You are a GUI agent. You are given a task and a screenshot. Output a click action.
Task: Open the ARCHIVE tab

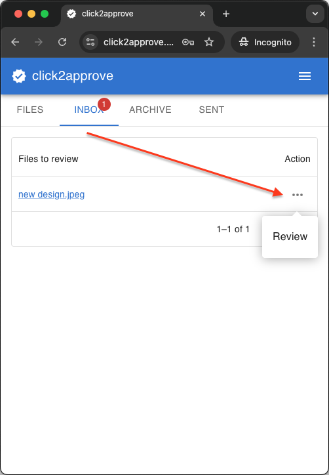pos(150,110)
